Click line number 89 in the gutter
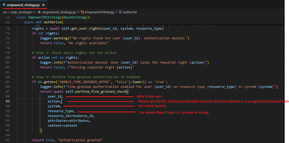This screenshot has height=143, width=289. (x=8, y=101)
